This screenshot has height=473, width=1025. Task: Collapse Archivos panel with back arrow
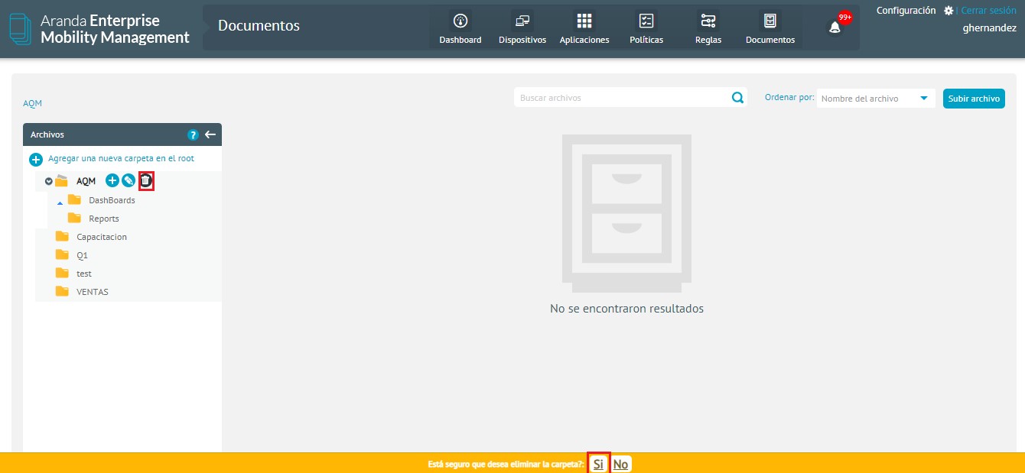(x=210, y=134)
